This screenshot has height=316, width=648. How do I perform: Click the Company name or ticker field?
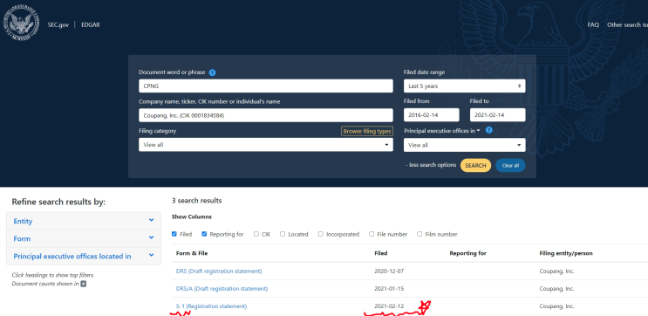pyautogui.click(x=266, y=115)
